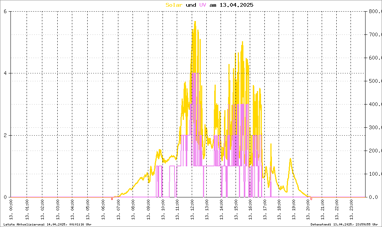This screenshot has width=382, height=227.
Task: Click the pink "UV" word in the chart title
Action: [203, 5]
